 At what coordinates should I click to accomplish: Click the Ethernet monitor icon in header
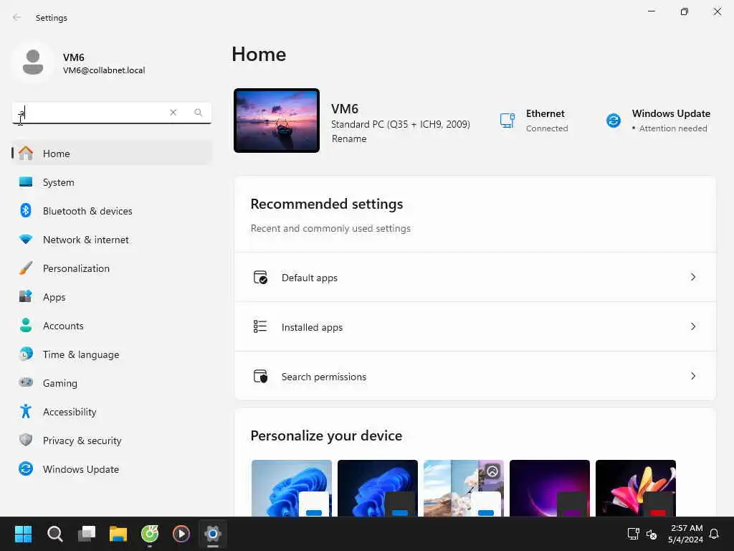tap(507, 121)
